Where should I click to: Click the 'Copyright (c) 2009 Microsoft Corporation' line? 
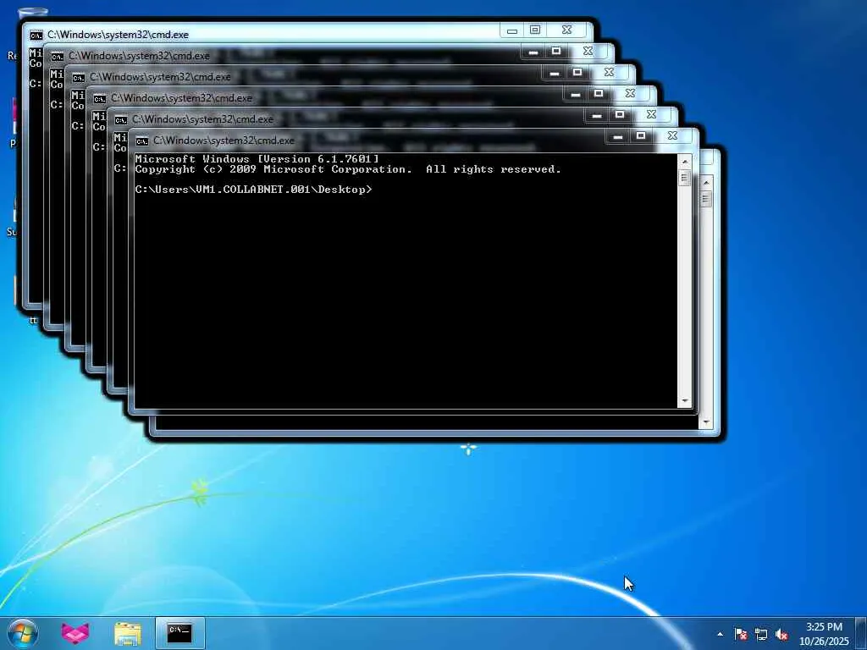point(348,169)
